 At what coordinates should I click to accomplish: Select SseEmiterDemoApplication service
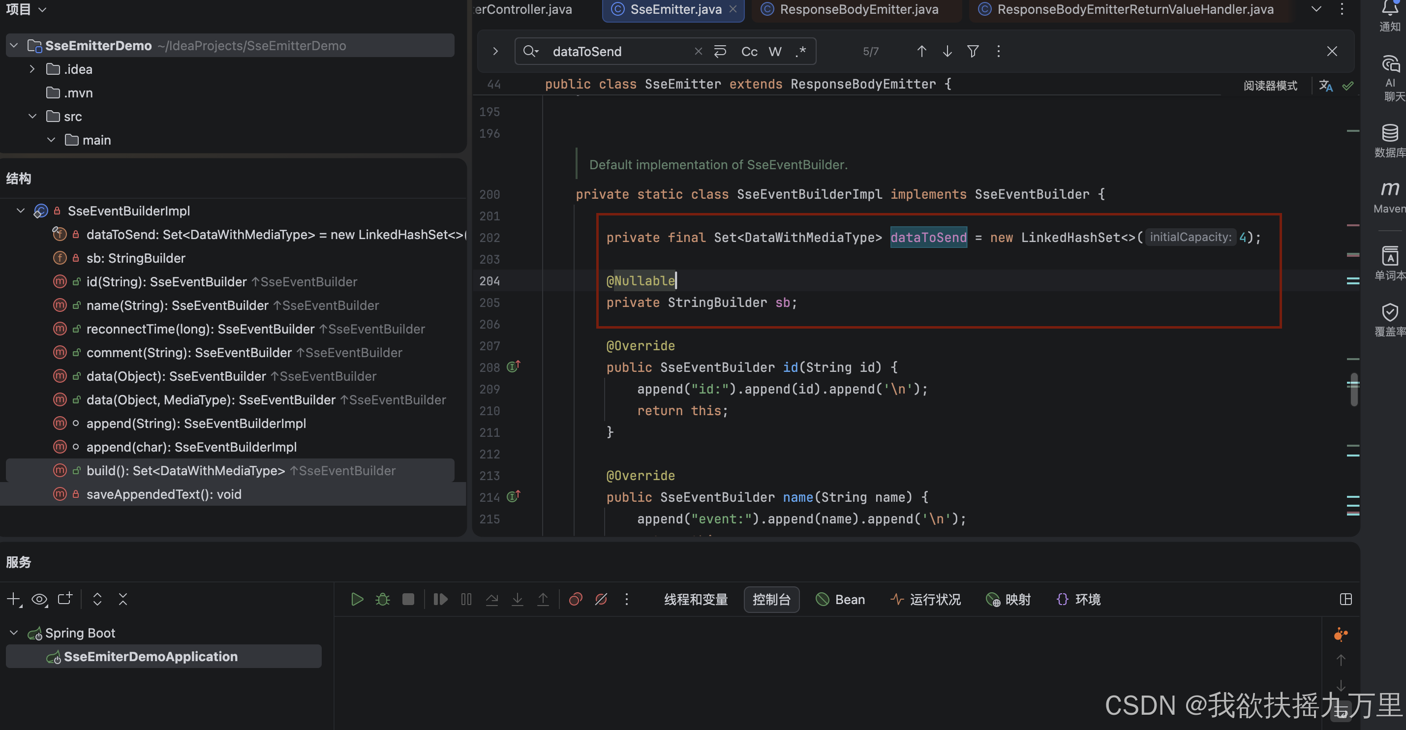click(x=164, y=656)
